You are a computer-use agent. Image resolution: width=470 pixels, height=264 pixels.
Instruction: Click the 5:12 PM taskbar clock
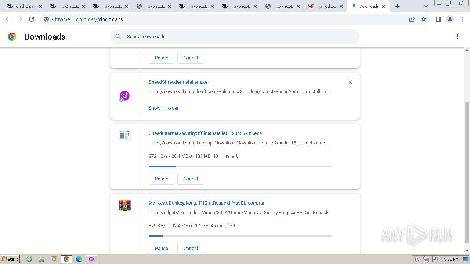[x=451, y=259]
